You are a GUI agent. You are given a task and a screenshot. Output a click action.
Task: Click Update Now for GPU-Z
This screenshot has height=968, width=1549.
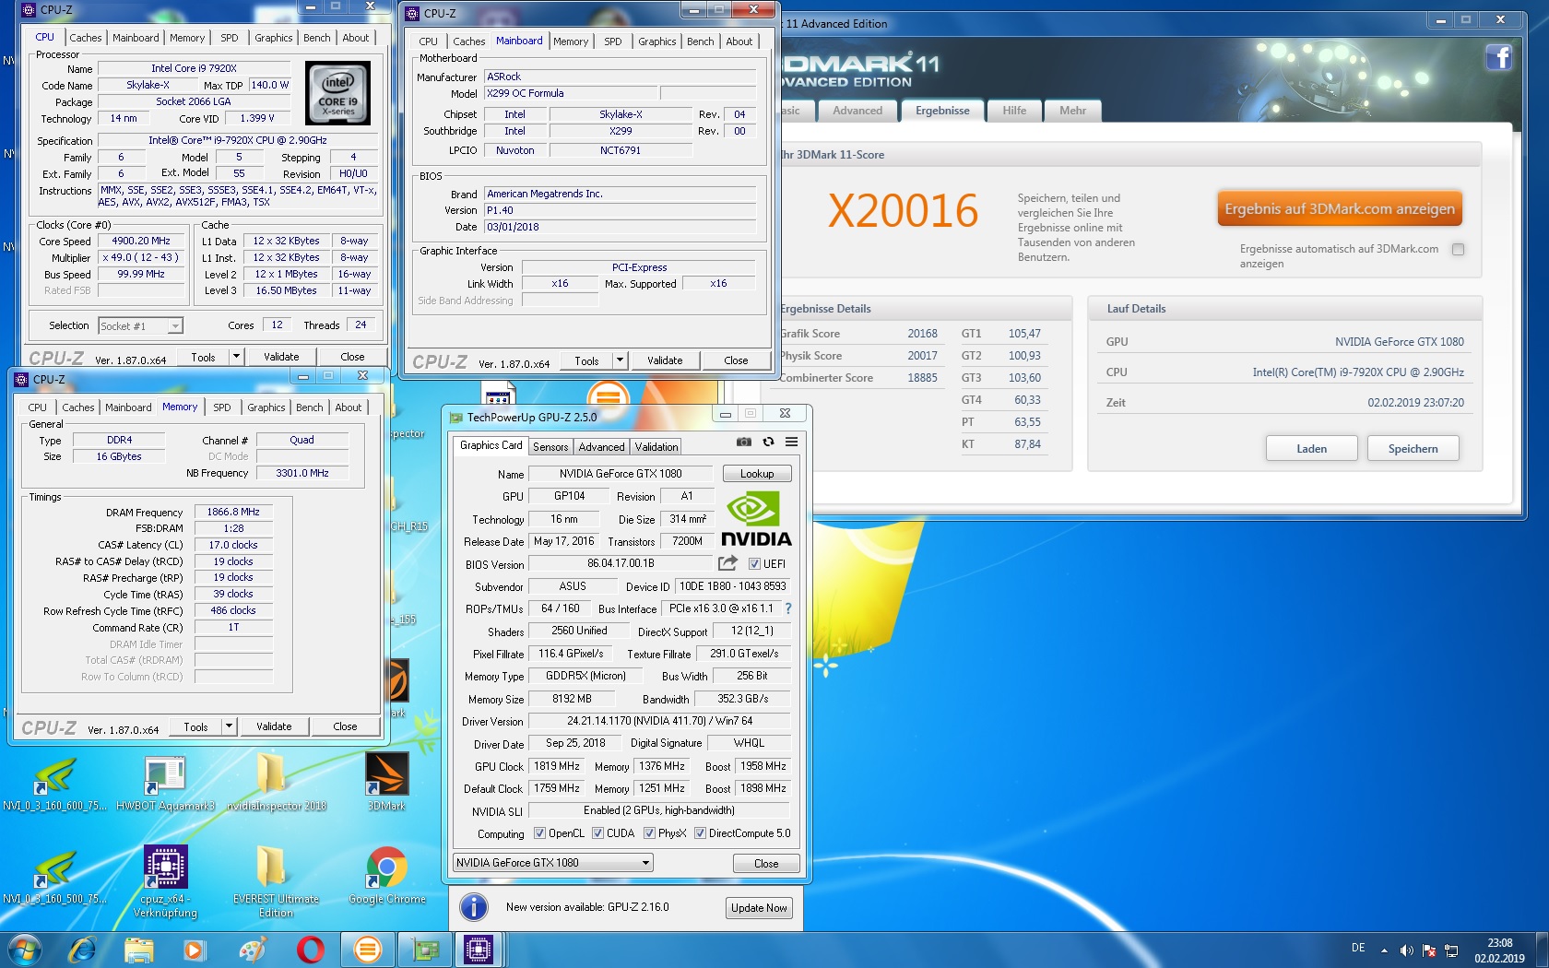pyautogui.click(x=759, y=908)
